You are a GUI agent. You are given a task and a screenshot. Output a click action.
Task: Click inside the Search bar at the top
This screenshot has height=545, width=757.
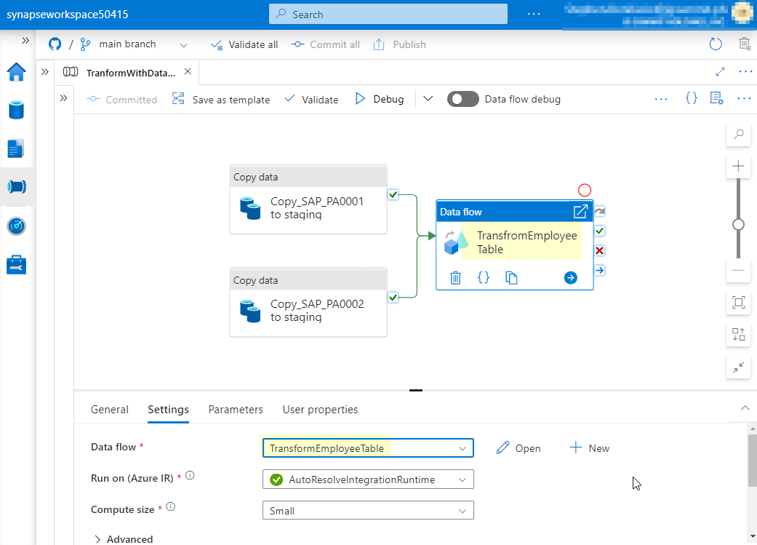(388, 14)
